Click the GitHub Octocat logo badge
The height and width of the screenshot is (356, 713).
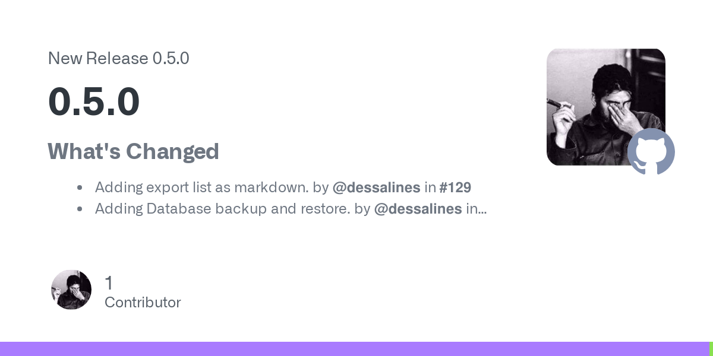coord(651,151)
